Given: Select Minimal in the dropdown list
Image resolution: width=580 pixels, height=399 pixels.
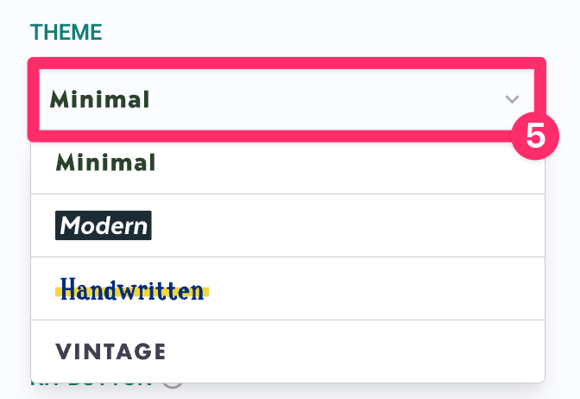Looking at the screenshot, I should [105, 162].
